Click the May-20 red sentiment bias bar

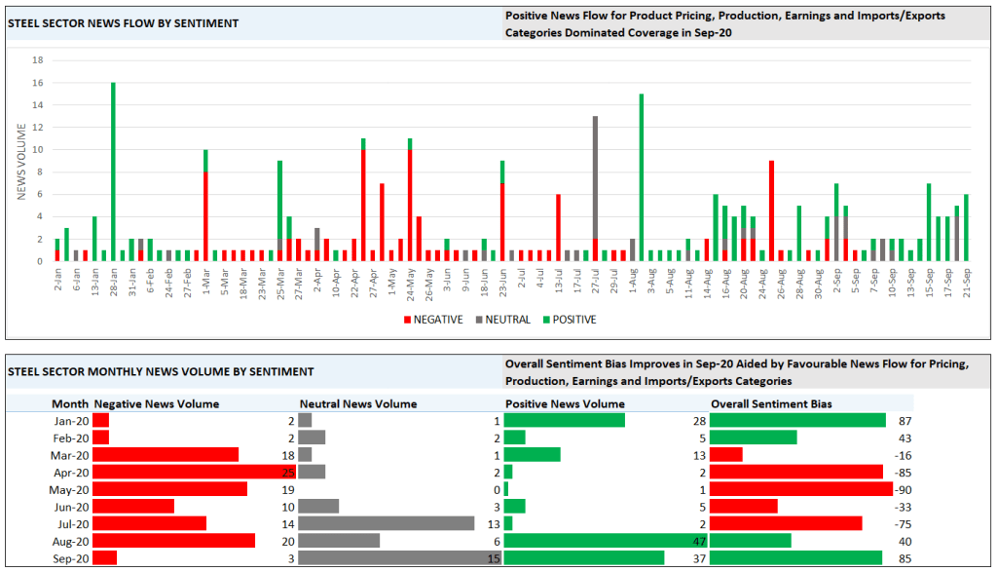[x=800, y=489]
